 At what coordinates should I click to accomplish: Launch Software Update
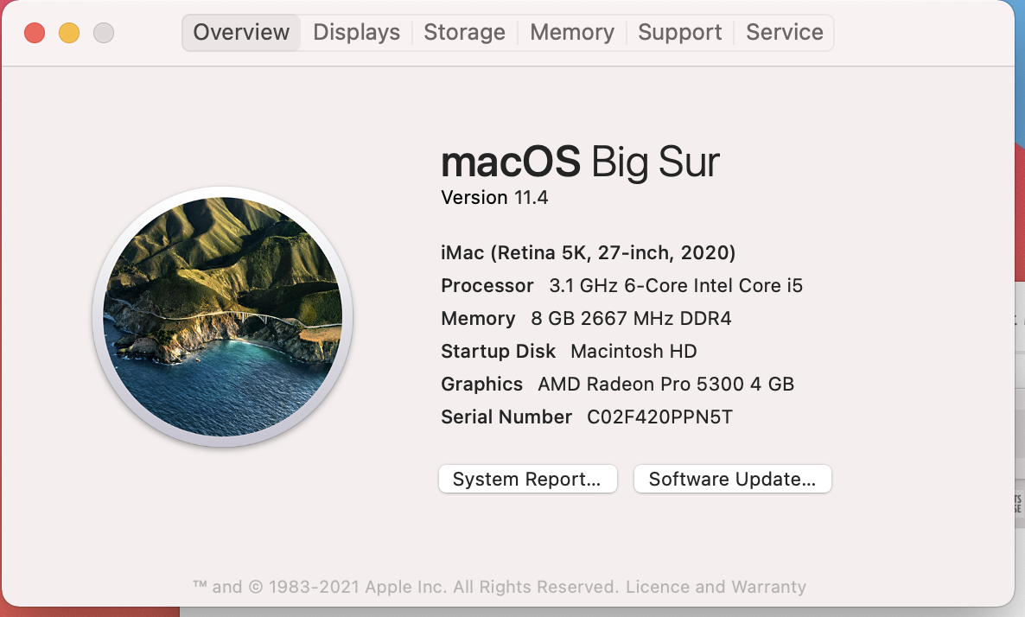(732, 480)
